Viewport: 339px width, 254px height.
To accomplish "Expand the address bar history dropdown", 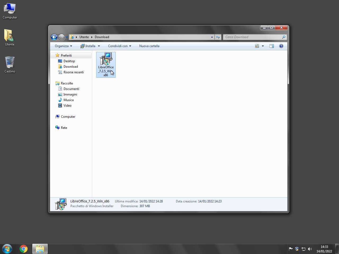I will [x=212, y=37].
